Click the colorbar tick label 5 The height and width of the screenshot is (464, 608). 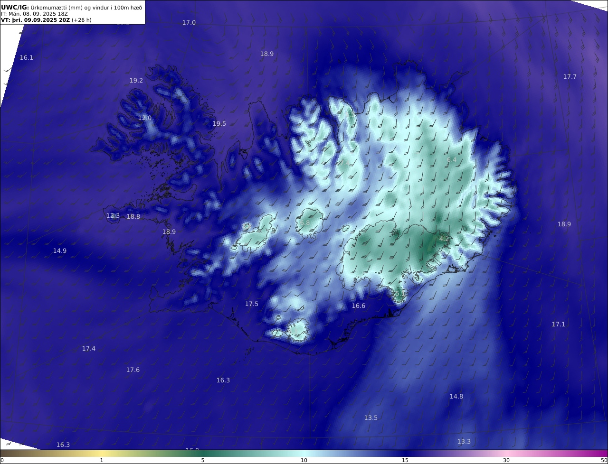(203, 461)
